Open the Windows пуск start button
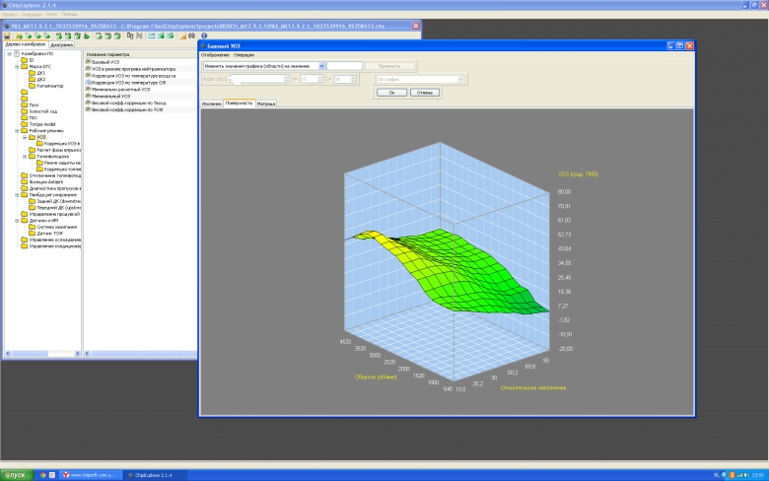 pyautogui.click(x=16, y=474)
